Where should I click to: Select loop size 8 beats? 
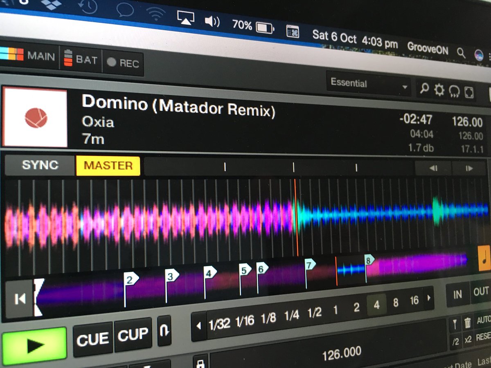pos(396,303)
